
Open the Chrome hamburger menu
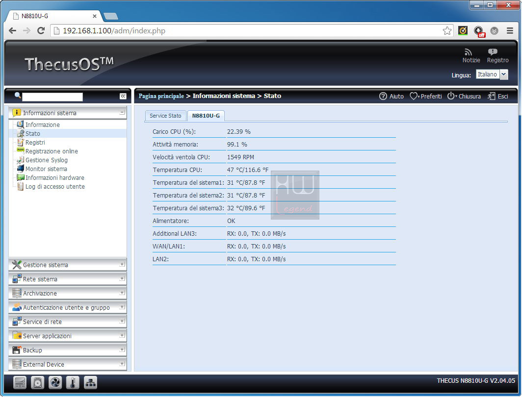click(x=510, y=31)
